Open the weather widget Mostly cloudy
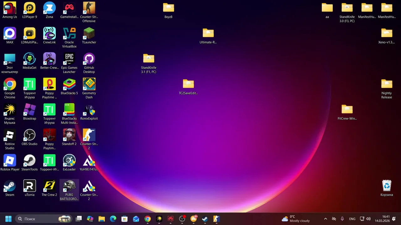The height and width of the screenshot is (225, 401). (296, 219)
